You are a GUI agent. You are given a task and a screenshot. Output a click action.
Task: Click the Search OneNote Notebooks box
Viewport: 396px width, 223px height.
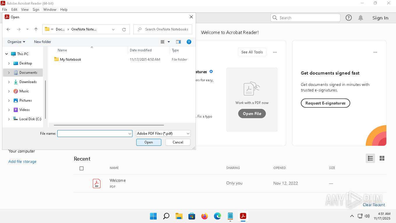point(162,29)
